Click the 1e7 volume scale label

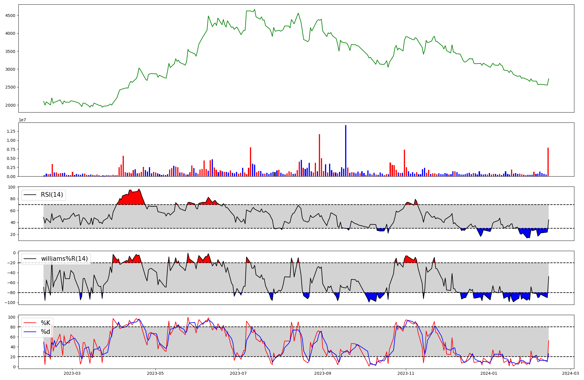(22, 120)
